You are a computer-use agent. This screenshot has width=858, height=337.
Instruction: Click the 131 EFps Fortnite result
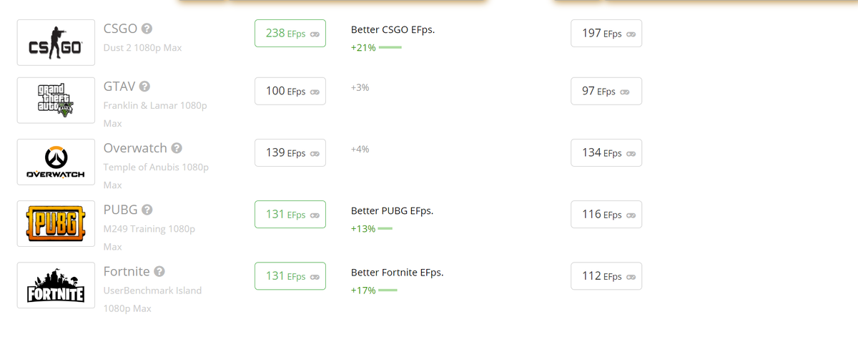290,275
